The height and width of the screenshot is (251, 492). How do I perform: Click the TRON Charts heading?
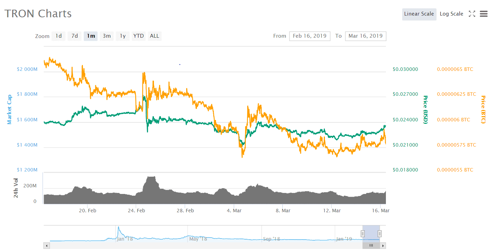point(38,13)
